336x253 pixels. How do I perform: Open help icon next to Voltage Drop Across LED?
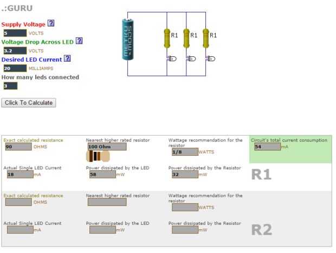click(79, 41)
